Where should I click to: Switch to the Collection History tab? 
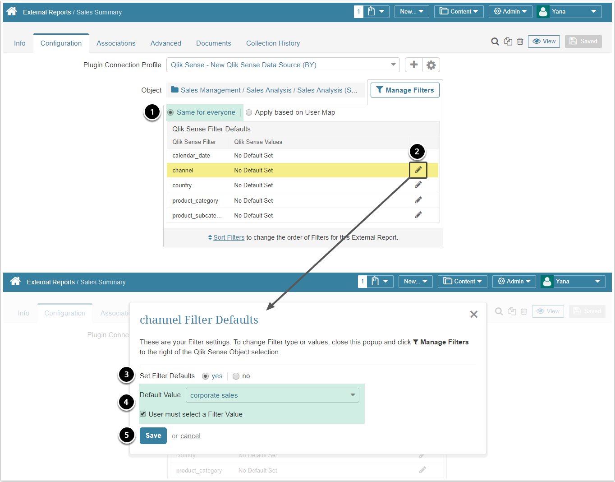[x=273, y=43]
